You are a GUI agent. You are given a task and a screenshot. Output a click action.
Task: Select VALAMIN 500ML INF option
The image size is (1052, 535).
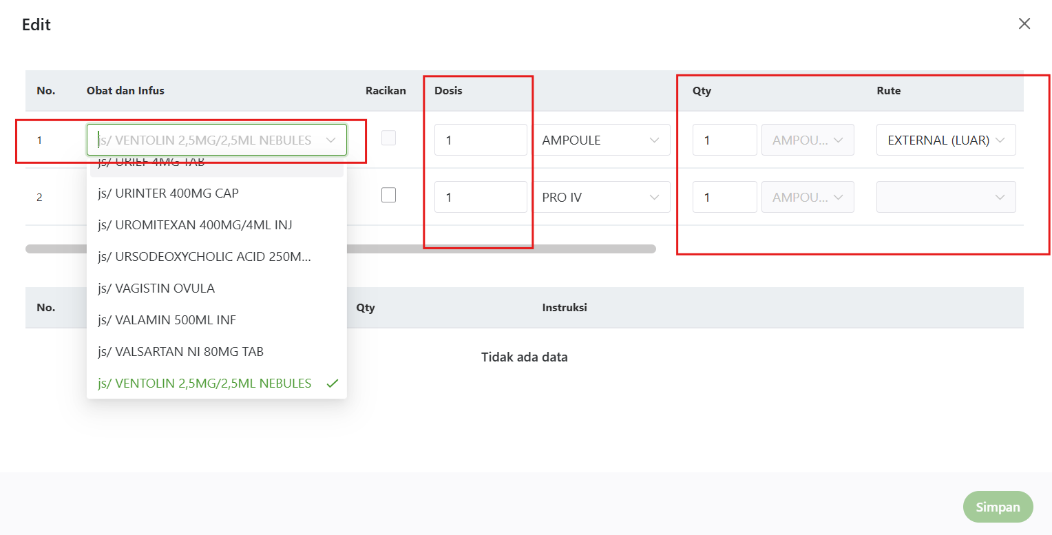coord(167,320)
